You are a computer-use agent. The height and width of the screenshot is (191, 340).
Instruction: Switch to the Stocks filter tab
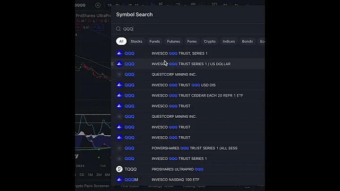tap(136, 41)
